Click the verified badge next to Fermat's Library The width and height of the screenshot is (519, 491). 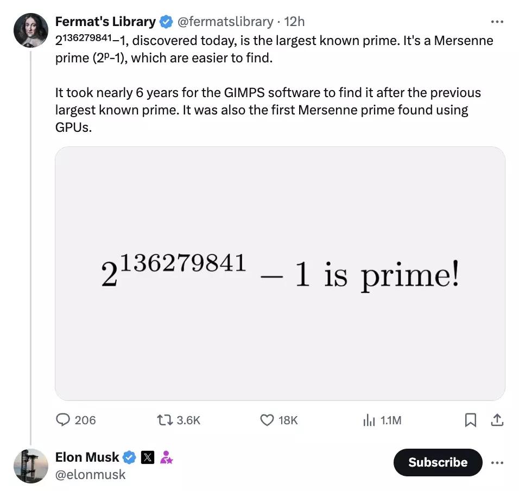[x=165, y=21]
